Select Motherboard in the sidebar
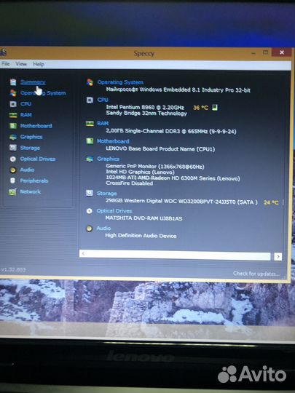This screenshot has width=295, height=393. click(36, 126)
